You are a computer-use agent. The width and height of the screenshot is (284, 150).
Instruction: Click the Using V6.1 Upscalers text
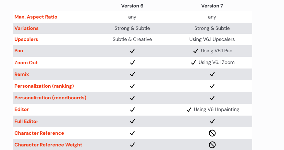(x=212, y=39)
